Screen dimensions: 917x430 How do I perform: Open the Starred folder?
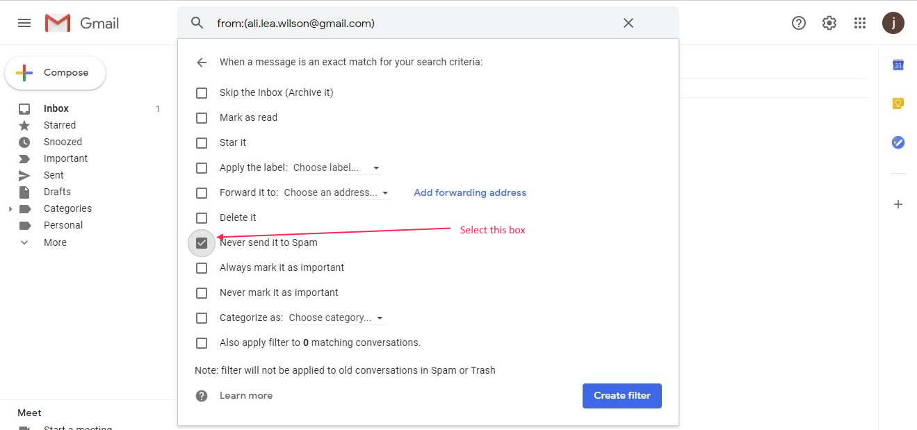pyautogui.click(x=60, y=125)
